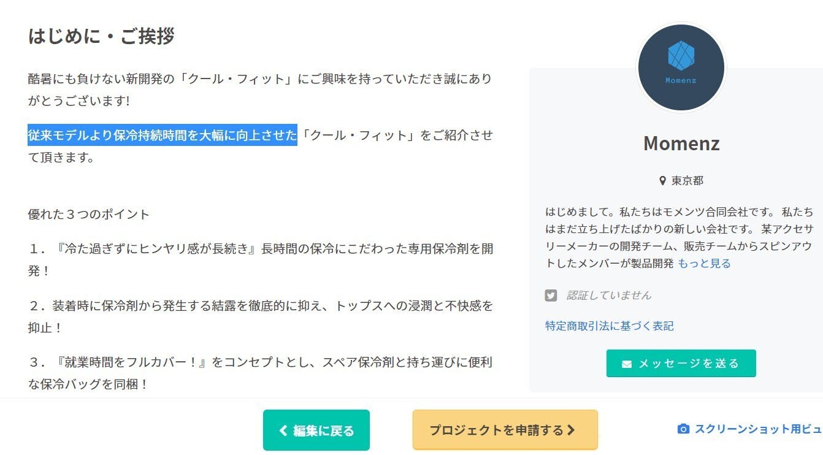Open the 特定商取引法に基づく表記 link

tap(609, 326)
